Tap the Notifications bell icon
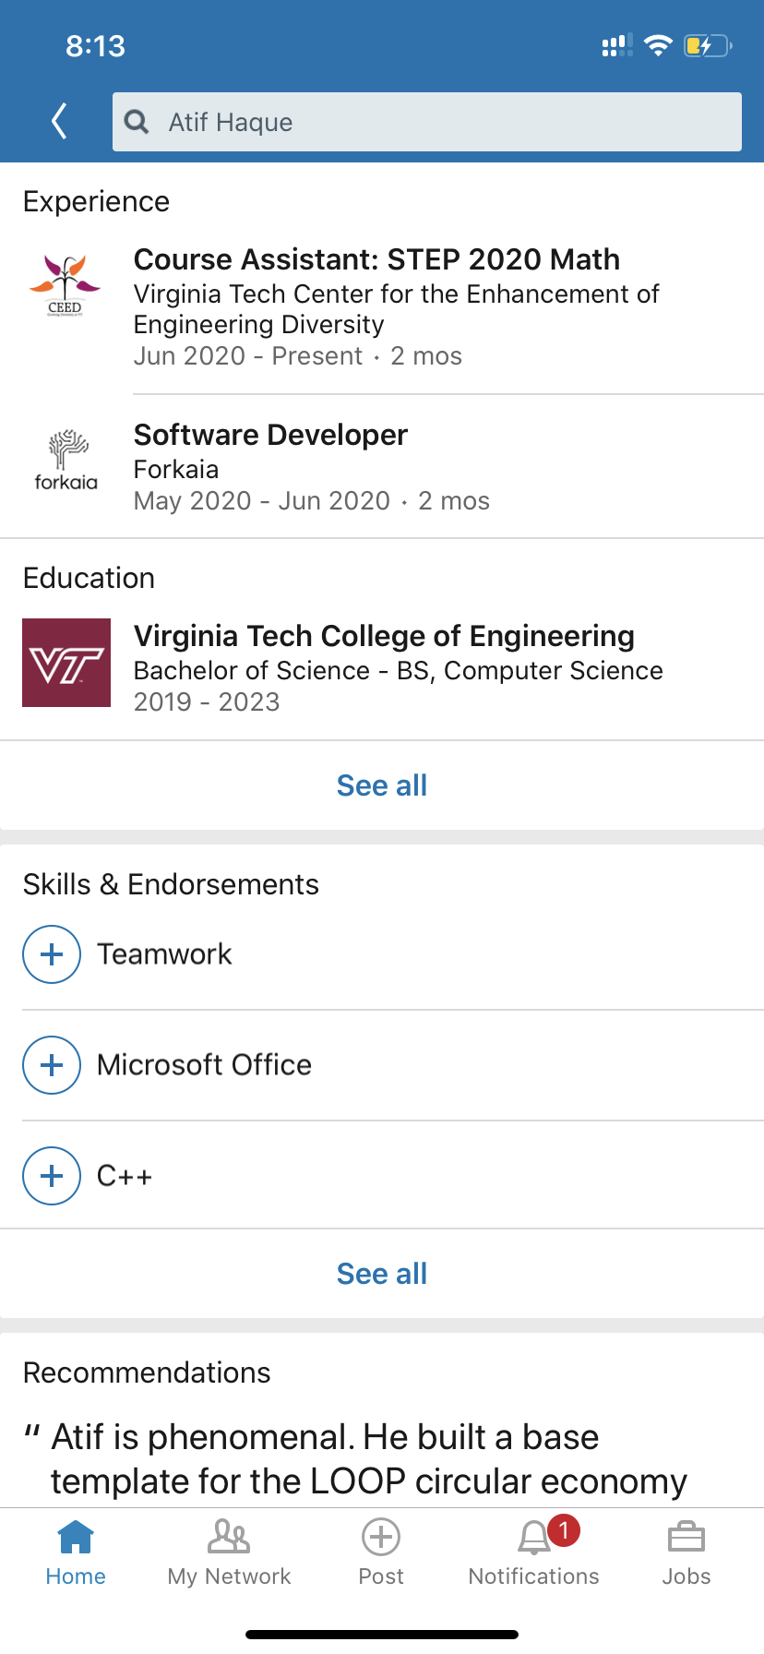 [534, 1538]
